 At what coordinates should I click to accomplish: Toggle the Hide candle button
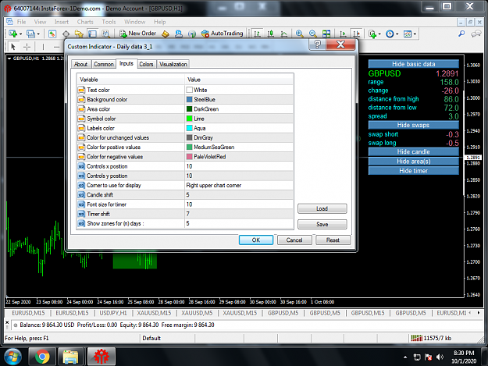[x=413, y=151]
